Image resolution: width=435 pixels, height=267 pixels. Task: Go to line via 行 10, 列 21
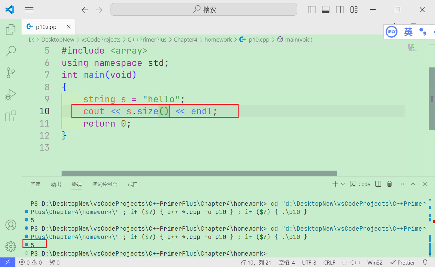point(256,263)
